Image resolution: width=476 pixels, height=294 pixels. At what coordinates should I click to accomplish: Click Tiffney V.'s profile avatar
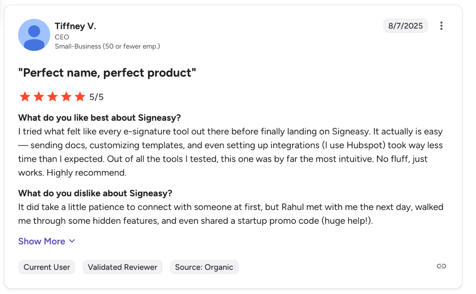(34, 35)
